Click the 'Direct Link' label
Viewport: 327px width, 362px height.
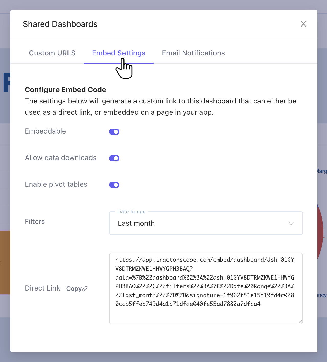click(42, 288)
